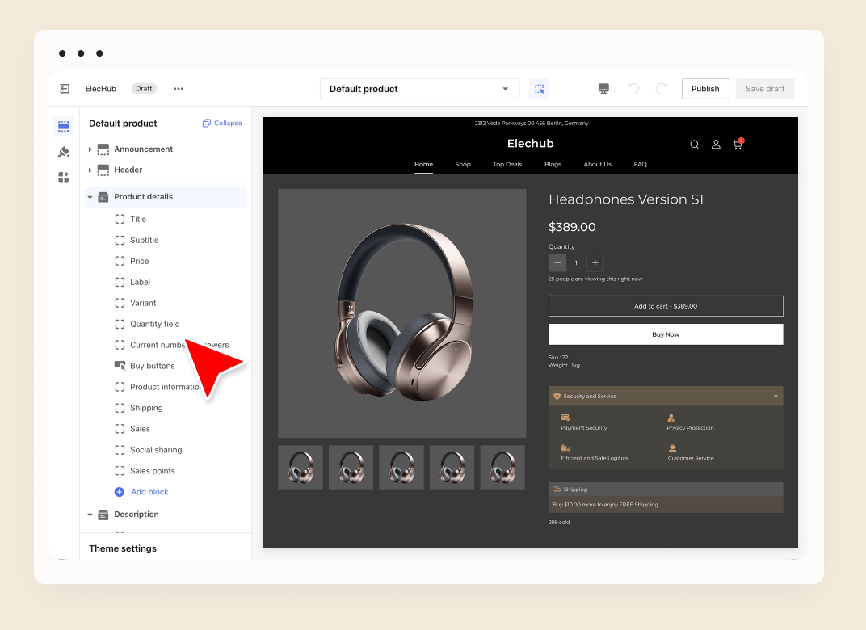
Task: Switch to the Shop tab in store navigation
Action: (x=463, y=164)
